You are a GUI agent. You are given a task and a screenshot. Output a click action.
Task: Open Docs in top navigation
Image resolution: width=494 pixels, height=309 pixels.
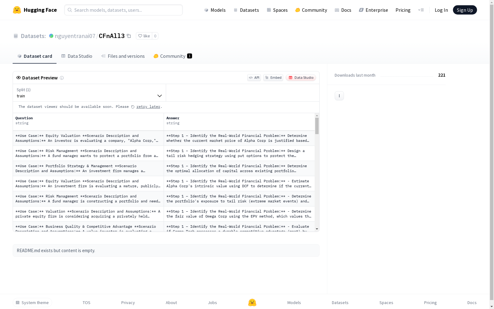tap(343, 10)
